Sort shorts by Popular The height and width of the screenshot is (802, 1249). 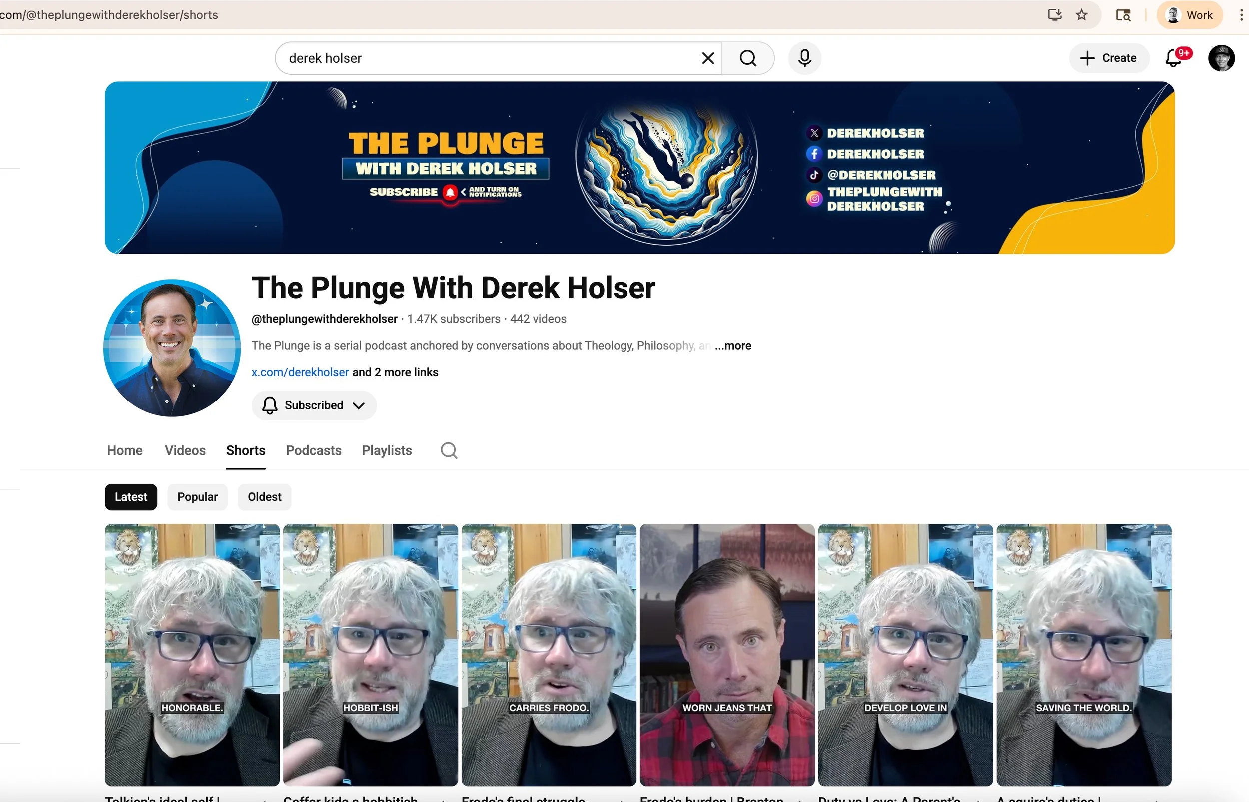click(x=197, y=497)
